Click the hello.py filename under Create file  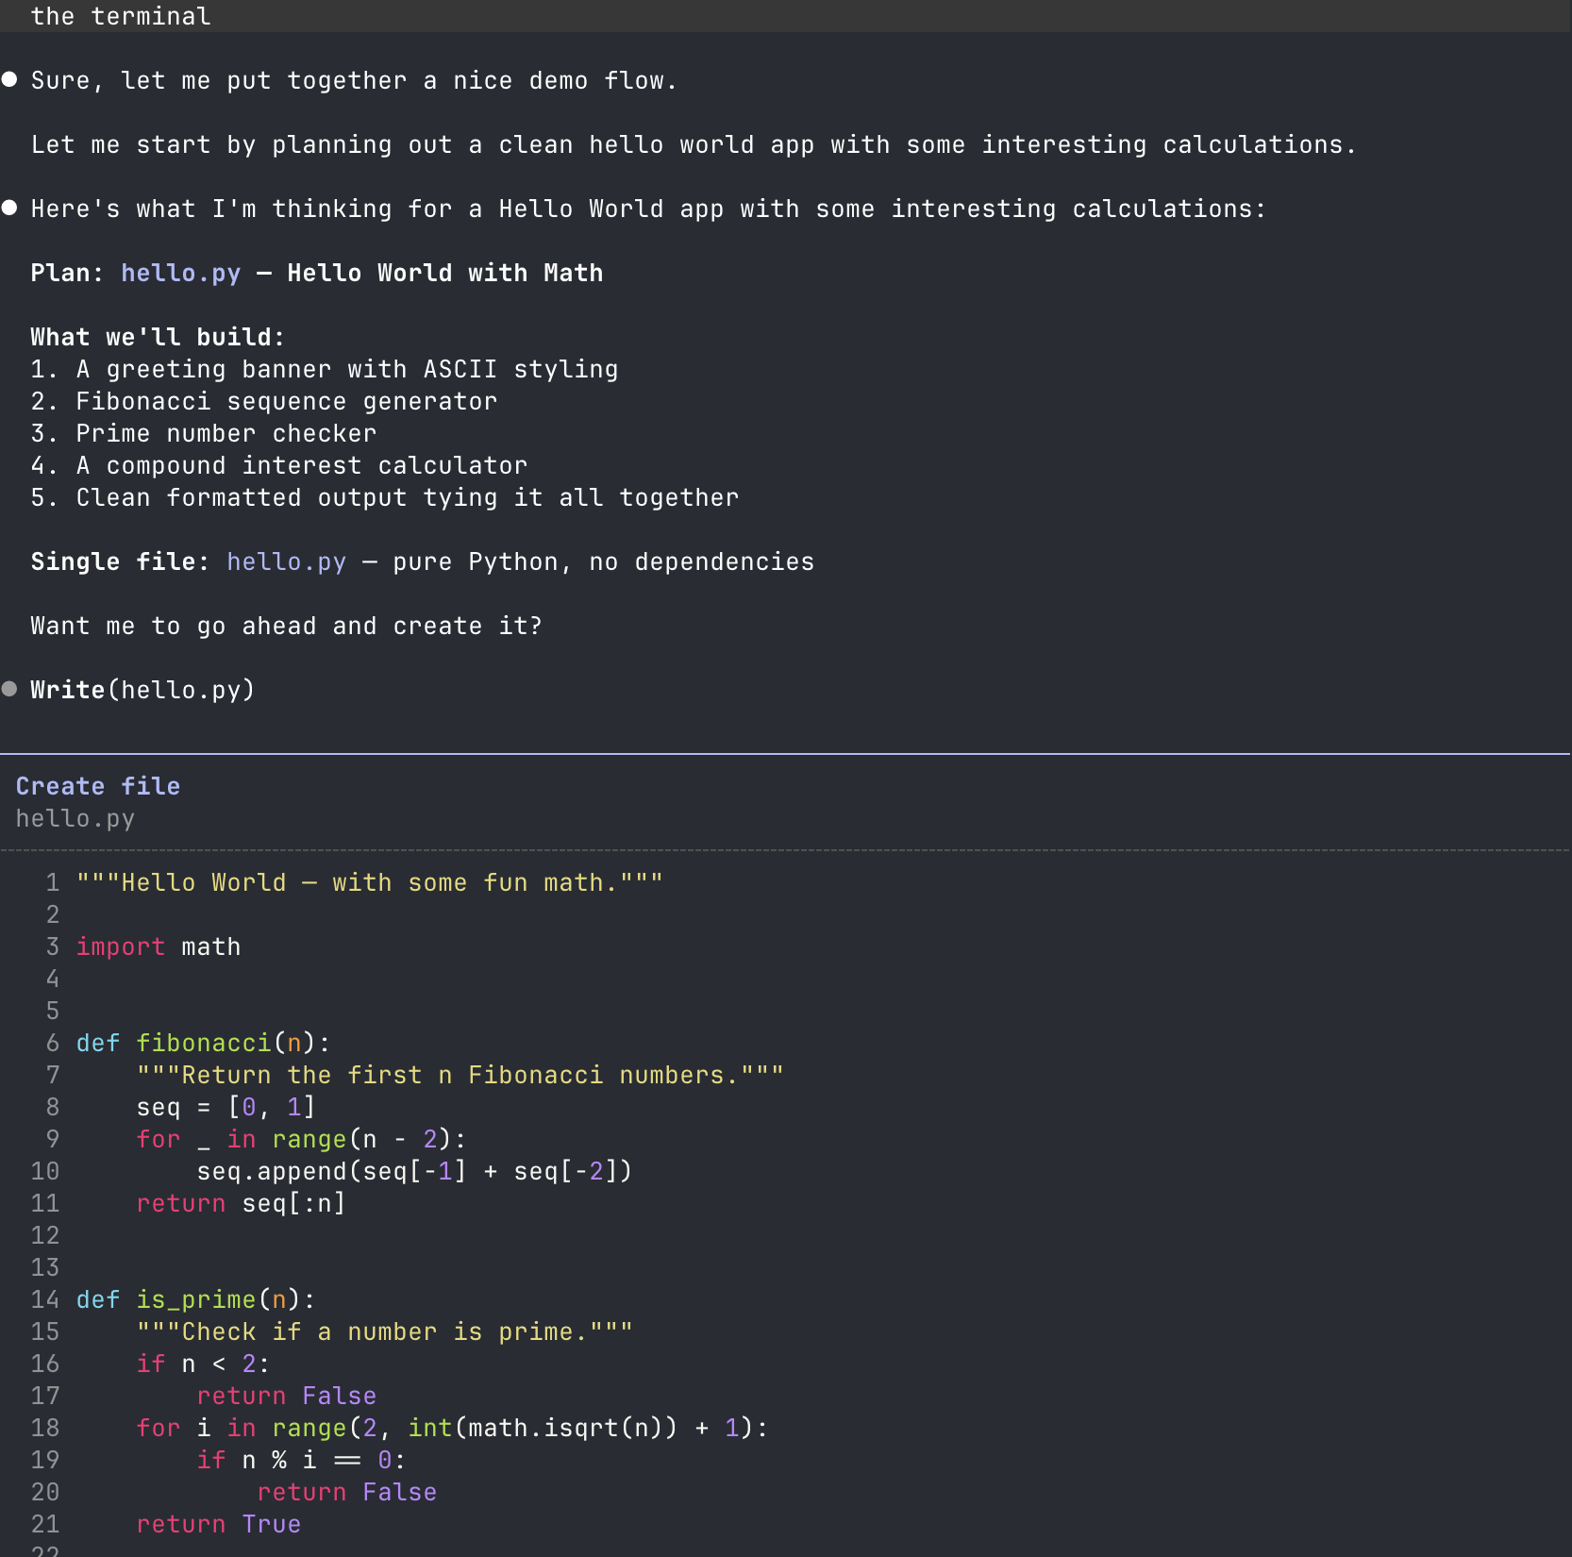tap(75, 819)
